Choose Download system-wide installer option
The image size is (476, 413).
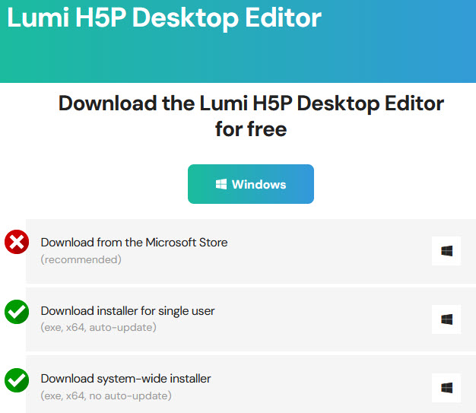coord(125,379)
